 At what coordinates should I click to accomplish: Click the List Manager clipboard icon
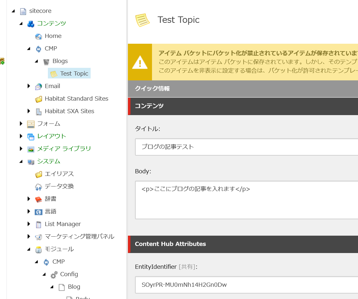click(x=38, y=224)
